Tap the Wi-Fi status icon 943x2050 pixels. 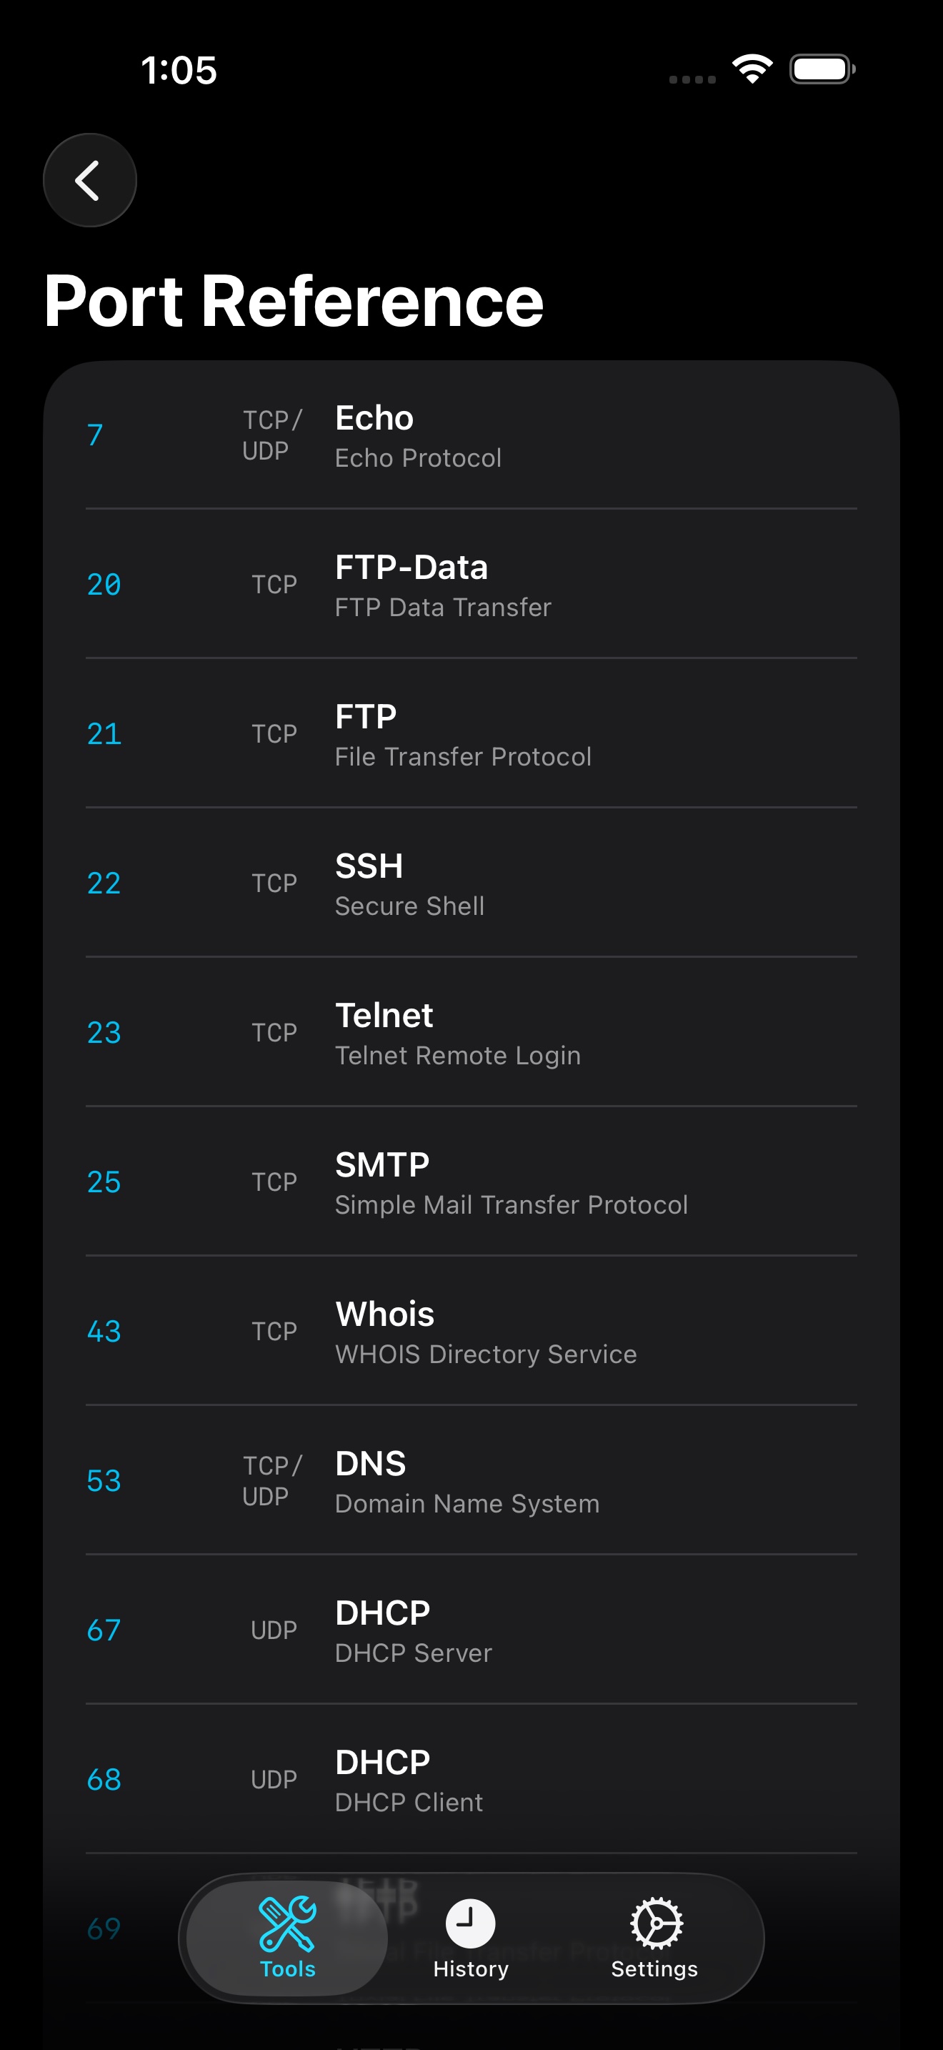coord(752,69)
